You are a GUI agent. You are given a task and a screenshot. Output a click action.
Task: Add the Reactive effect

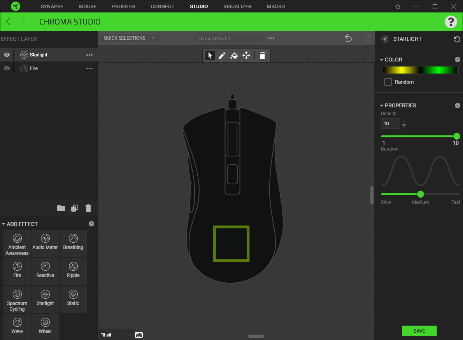[45, 272]
